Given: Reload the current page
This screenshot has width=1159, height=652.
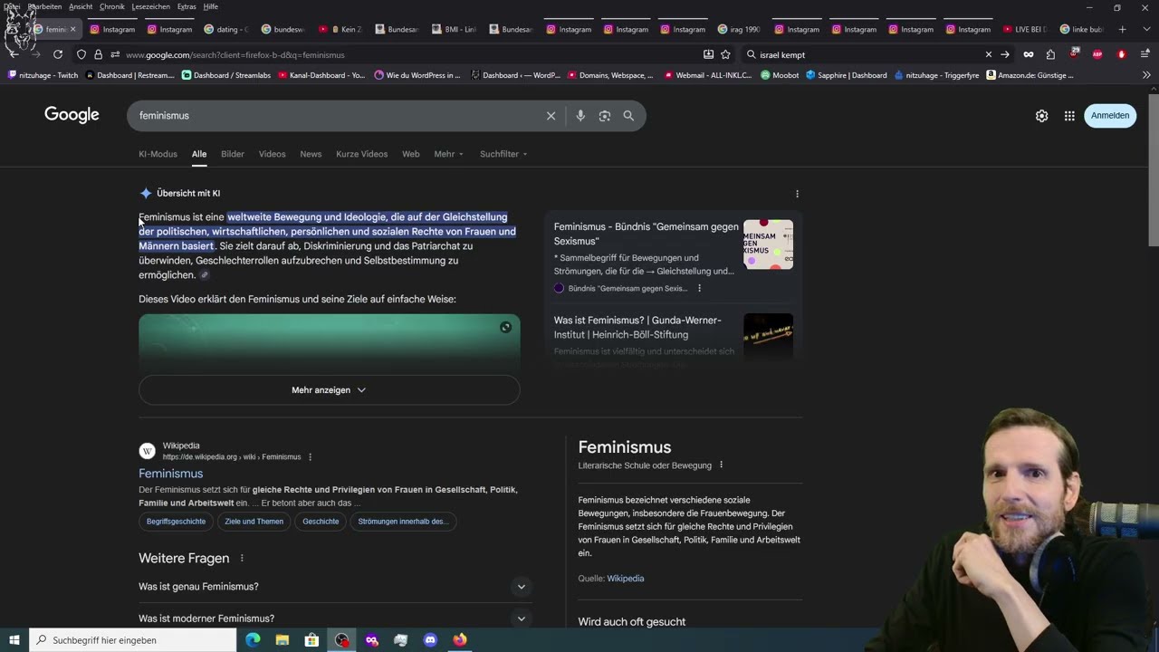Looking at the screenshot, I should [x=58, y=54].
